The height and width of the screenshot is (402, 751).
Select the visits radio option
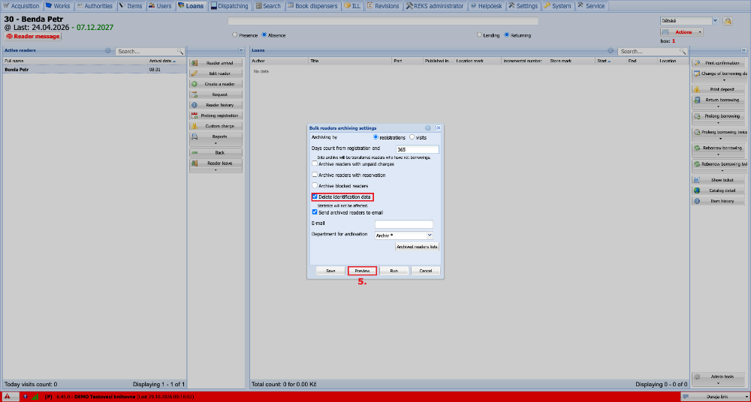click(412, 136)
